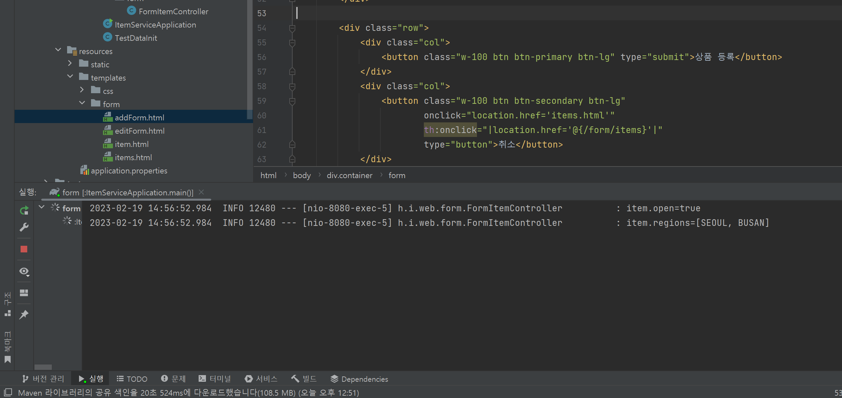This screenshot has height=398, width=842.
Task: Expand the css folder
Action: 82,90
